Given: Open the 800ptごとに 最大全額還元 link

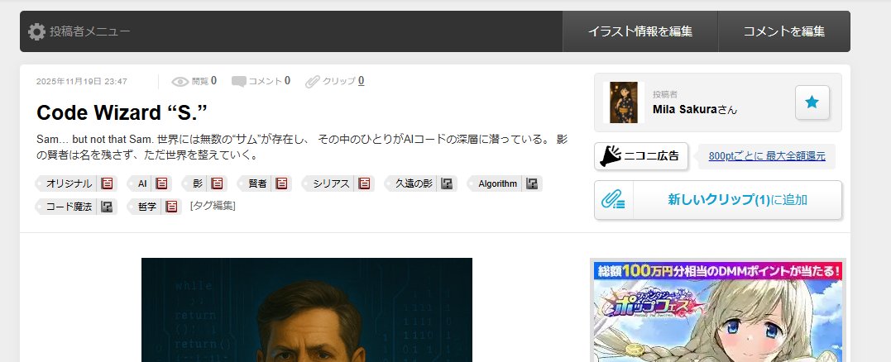Looking at the screenshot, I should click(767, 156).
